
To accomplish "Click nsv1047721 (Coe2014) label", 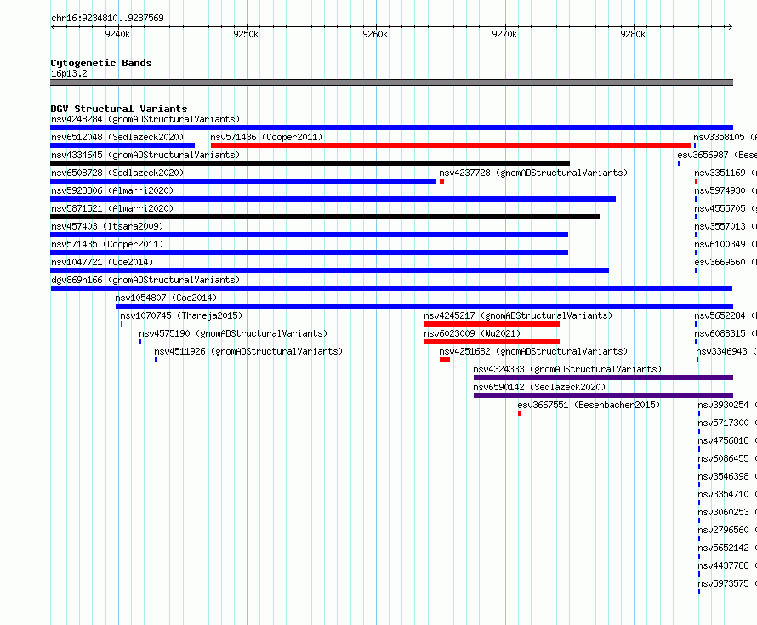I will click(x=102, y=262).
